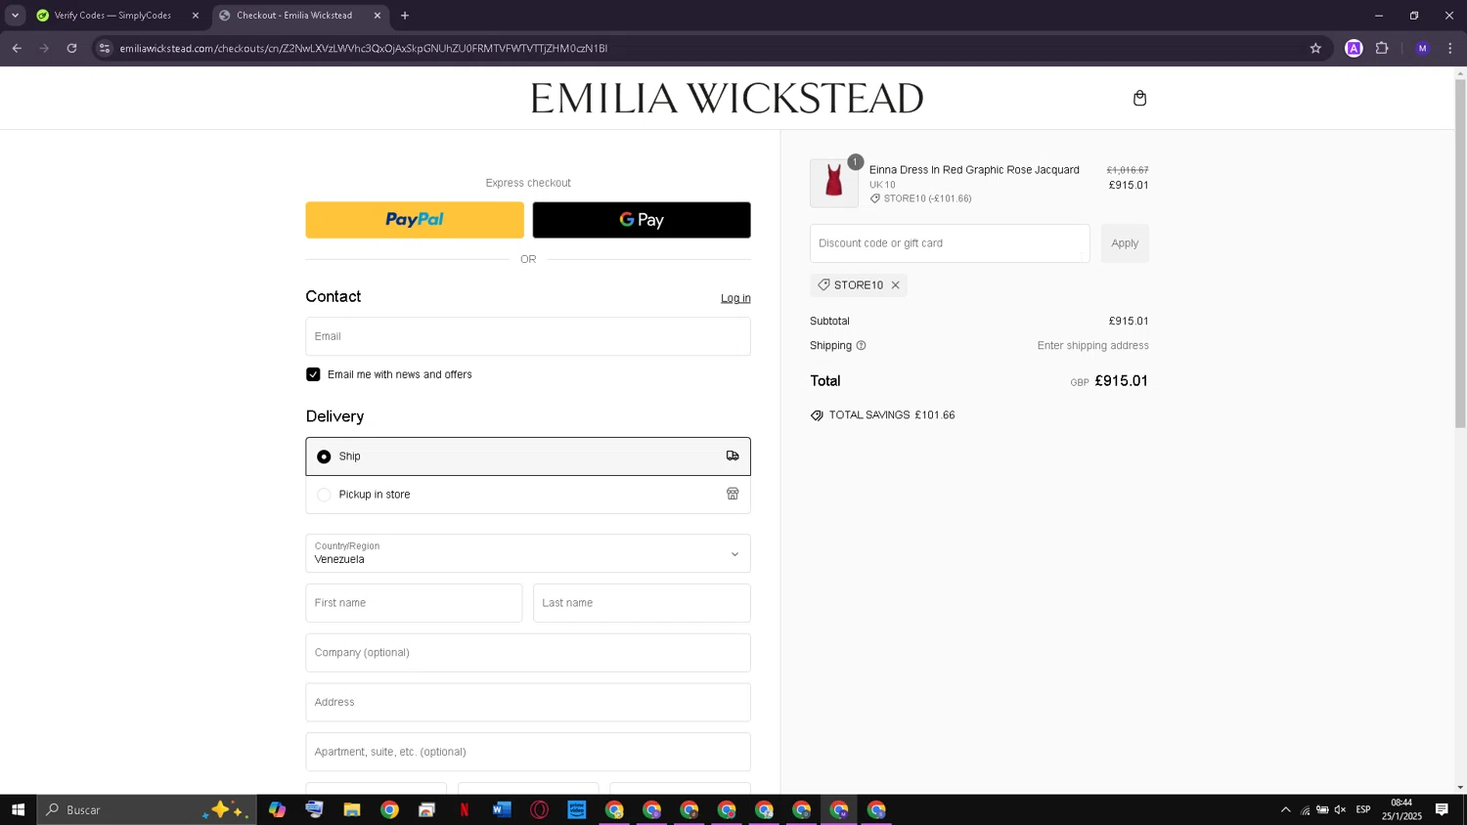Click the Log in link
1467x825 pixels.
pos(735,298)
